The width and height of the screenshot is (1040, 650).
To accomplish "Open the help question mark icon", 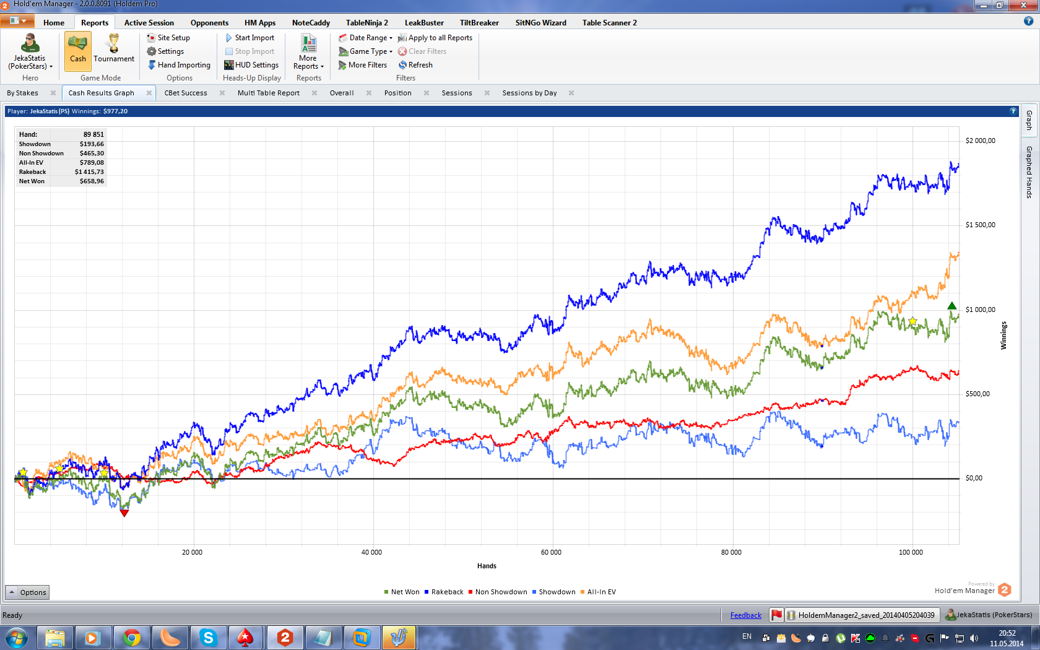I will pyautogui.click(x=1028, y=21).
